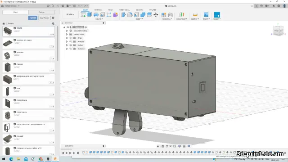Select the Fillet tool
Screen dimensions: 288x162
(x=130, y=15)
